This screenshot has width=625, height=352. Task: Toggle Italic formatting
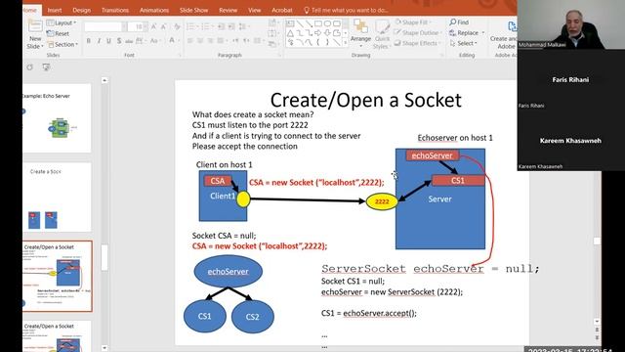[99, 41]
